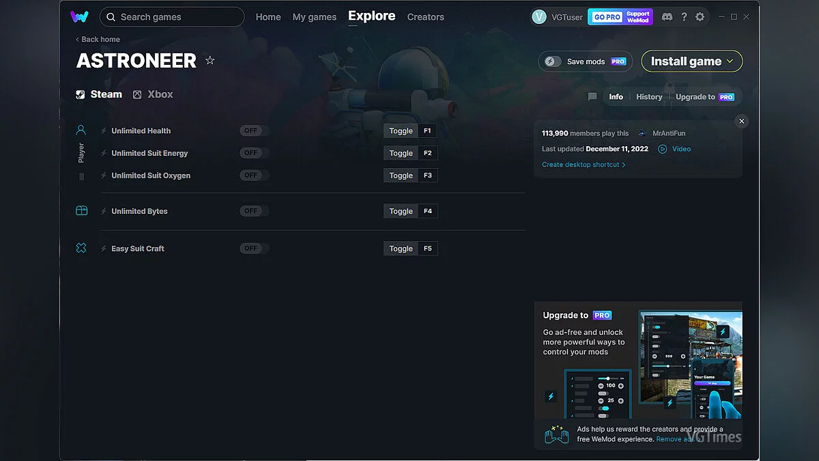Toggle the Save mods switch

tap(553, 61)
